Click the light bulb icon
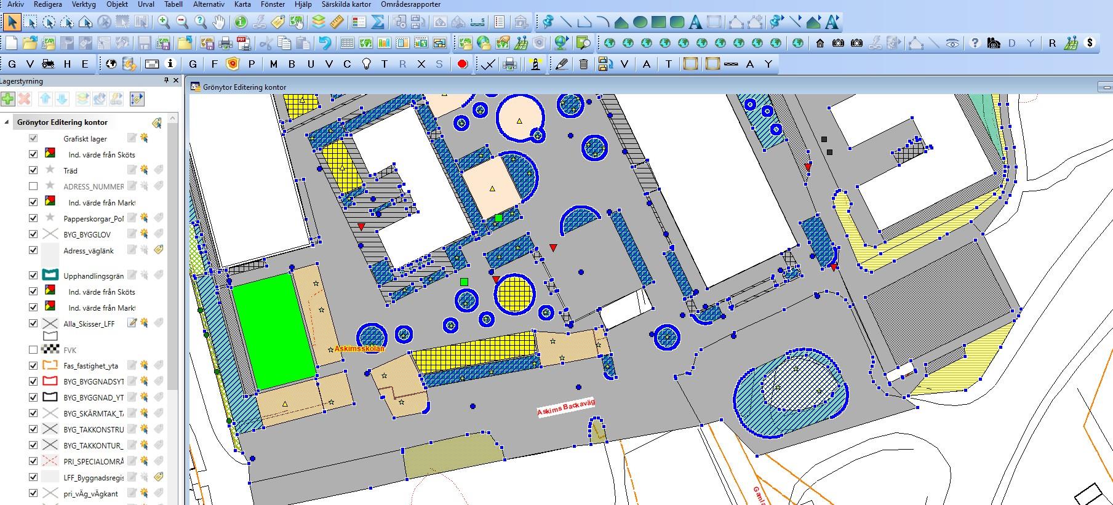This screenshot has height=505, width=1113. coord(366,64)
